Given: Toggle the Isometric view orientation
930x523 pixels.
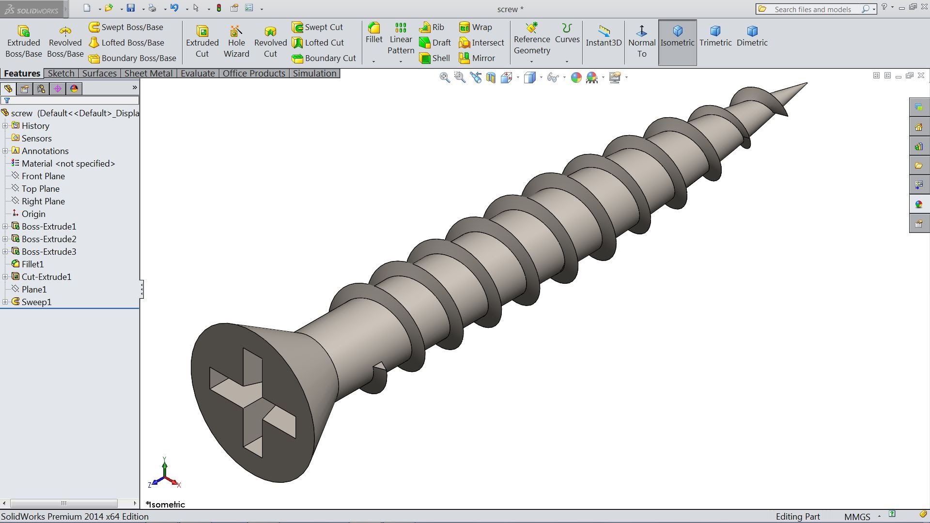Looking at the screenshot, I should click(x=677, y=40).
